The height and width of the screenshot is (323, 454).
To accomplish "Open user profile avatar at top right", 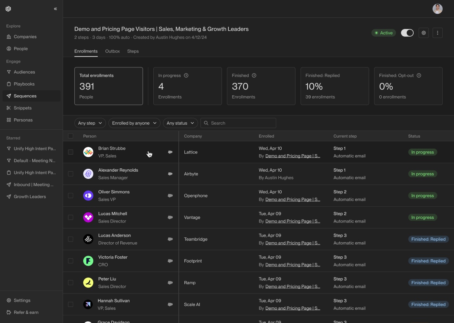I will (x=437, y=9).
